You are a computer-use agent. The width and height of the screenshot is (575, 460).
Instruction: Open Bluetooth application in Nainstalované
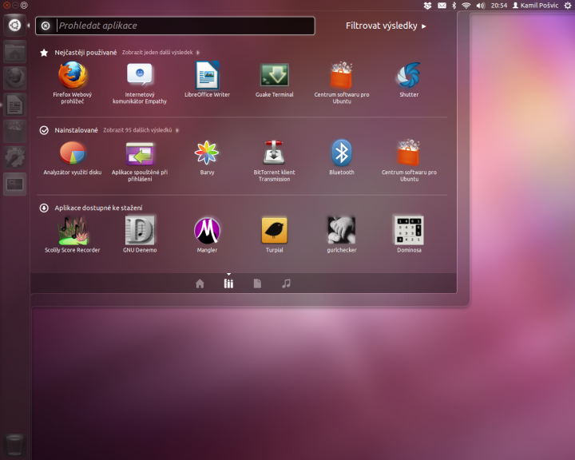click(x=342, y=157)
